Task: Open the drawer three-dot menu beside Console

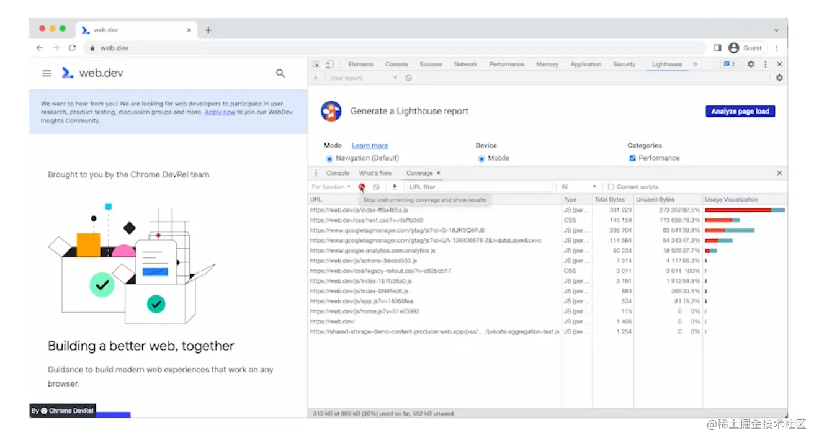Action: 316,173
